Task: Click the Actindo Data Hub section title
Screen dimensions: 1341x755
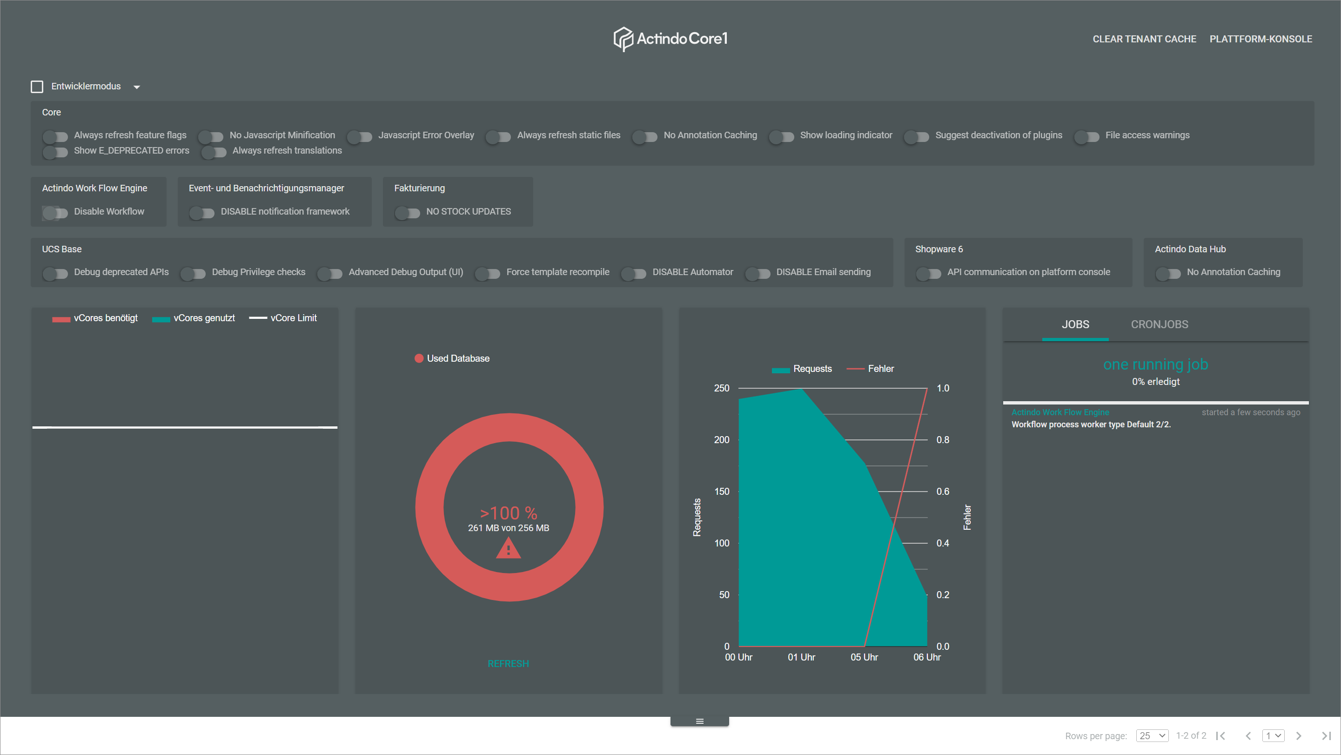Action: tap(1190, 249)
